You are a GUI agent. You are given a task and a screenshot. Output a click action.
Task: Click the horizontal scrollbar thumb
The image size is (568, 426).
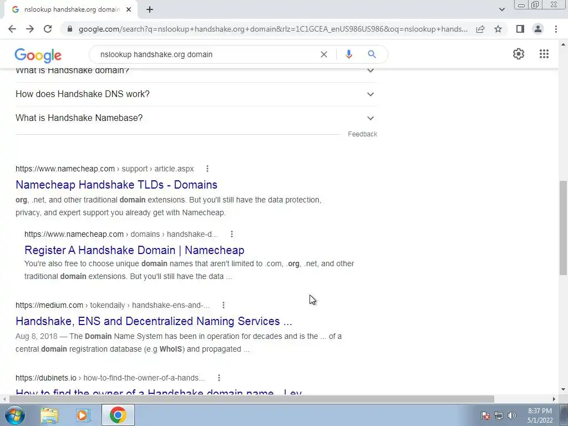tap(251, 399)
